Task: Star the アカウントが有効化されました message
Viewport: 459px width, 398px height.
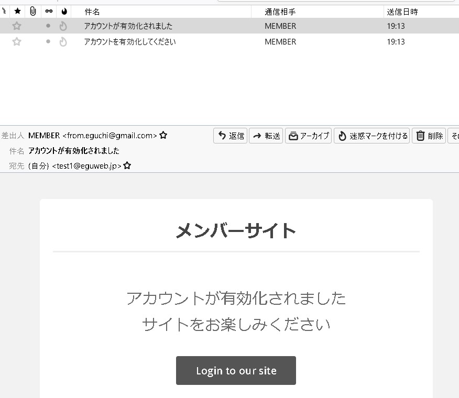Action: tap(17, 26)
